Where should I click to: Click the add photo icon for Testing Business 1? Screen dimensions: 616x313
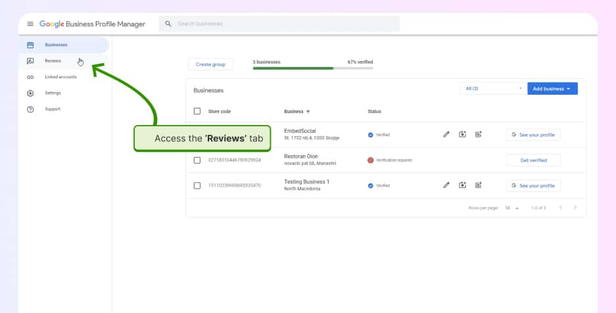point(462,185)
